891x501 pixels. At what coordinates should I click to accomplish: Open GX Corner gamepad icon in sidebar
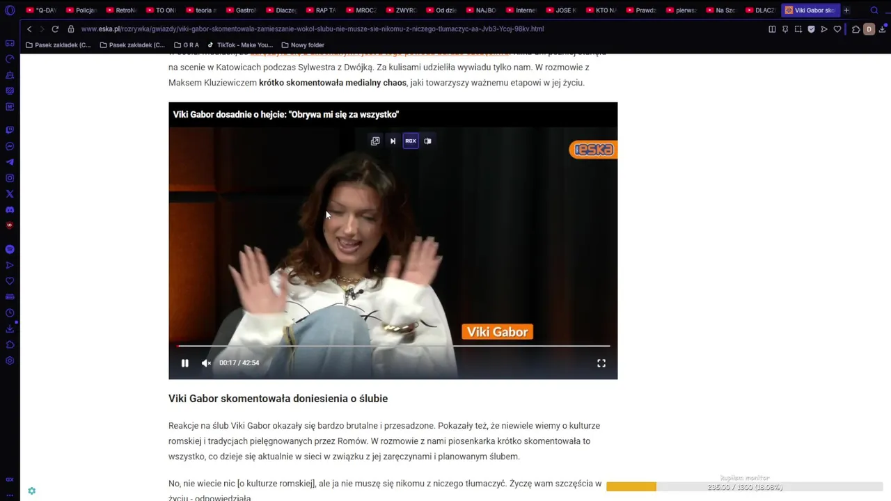pyautogui.click(x=10, y=43)
